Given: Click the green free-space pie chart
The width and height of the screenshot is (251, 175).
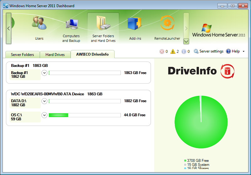Looking at the screenshot, I should pos(201,122).
